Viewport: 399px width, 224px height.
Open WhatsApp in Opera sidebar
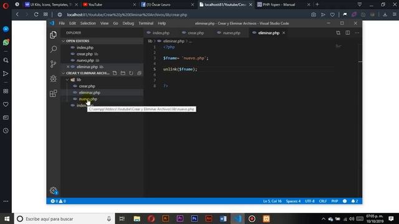click(x=6, y=42)
